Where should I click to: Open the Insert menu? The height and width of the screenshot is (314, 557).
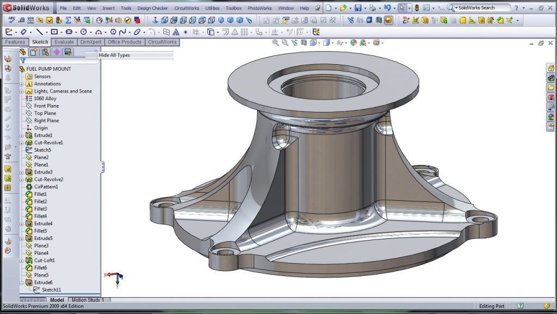108,8
